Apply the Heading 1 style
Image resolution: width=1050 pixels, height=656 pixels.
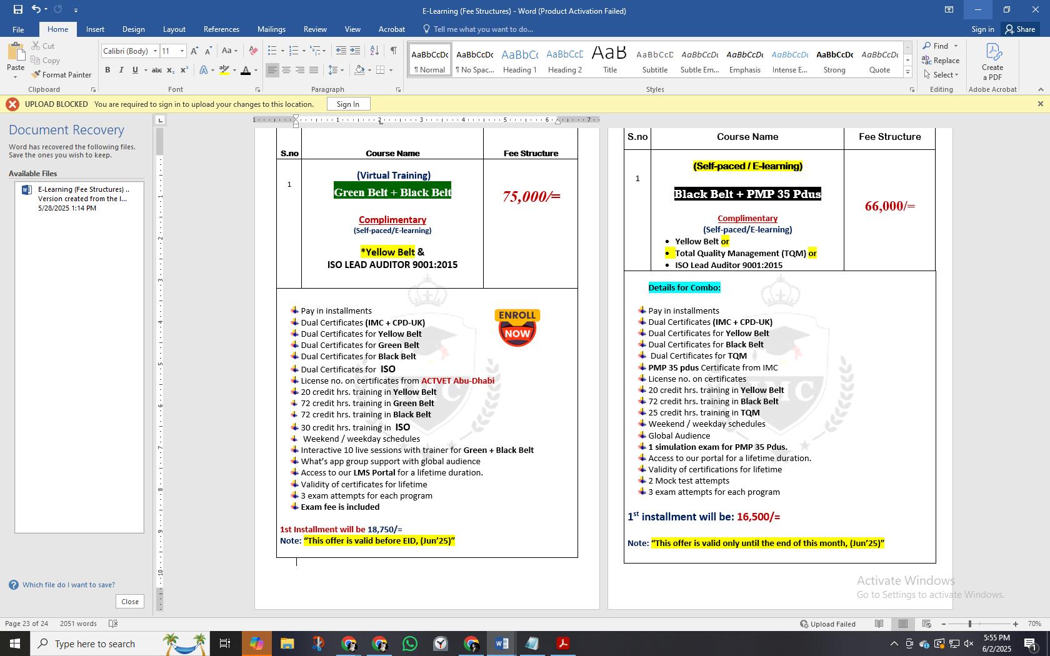pos(519,60)
